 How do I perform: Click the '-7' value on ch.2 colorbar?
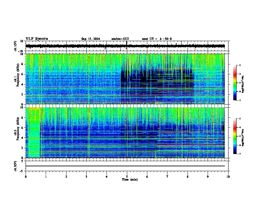pos(239,154)
